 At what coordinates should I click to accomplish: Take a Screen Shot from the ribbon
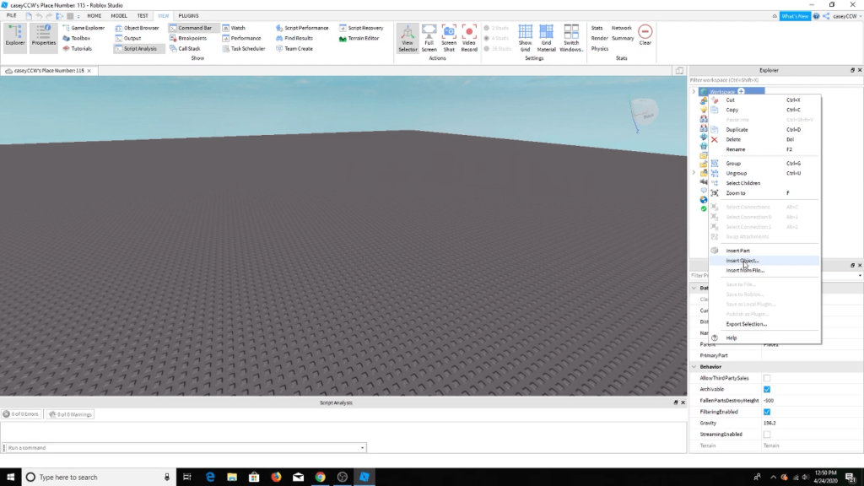pyautogui.click(x=449, y=39)
